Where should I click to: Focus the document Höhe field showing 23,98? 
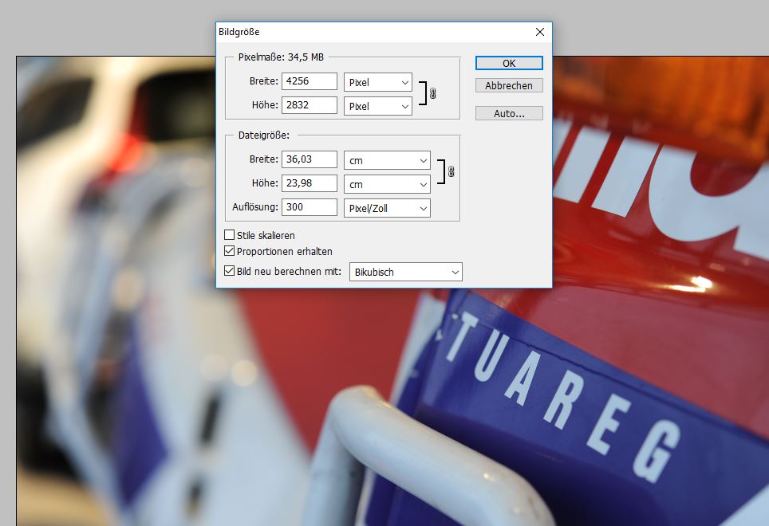(x=309, y=183)
